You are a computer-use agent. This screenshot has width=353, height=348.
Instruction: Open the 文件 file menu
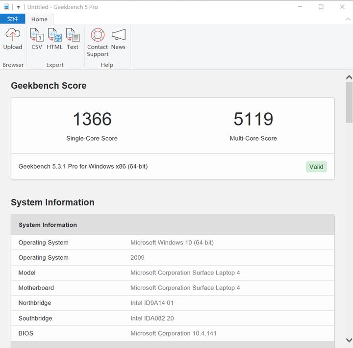13,19
